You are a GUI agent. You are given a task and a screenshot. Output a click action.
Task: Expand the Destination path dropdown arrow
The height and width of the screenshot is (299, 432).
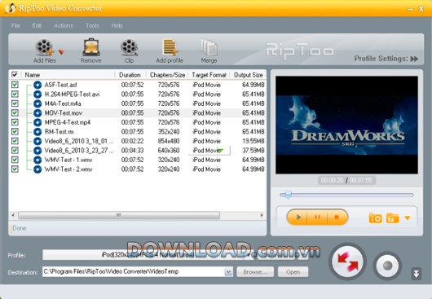(228, 272)
